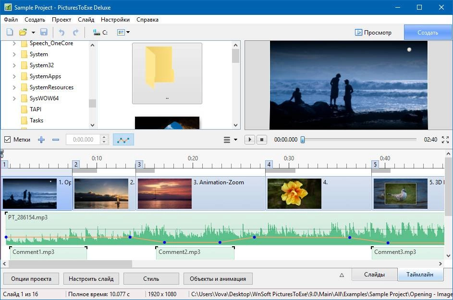The width and height of the screenshot is (453, 300).
Task: Stop the slideshow preview
Action: coord(262,140)
